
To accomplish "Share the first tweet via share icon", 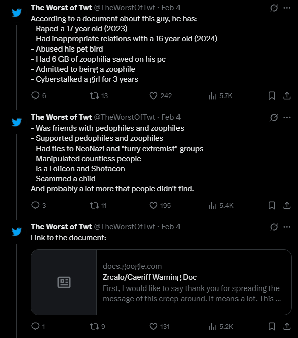I will (x=287, y=95).
